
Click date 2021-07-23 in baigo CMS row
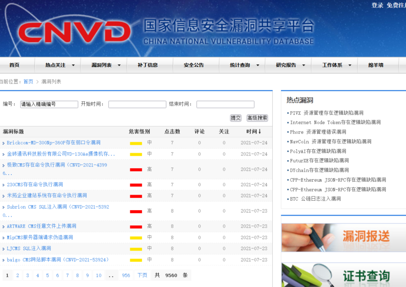point(254,260)
